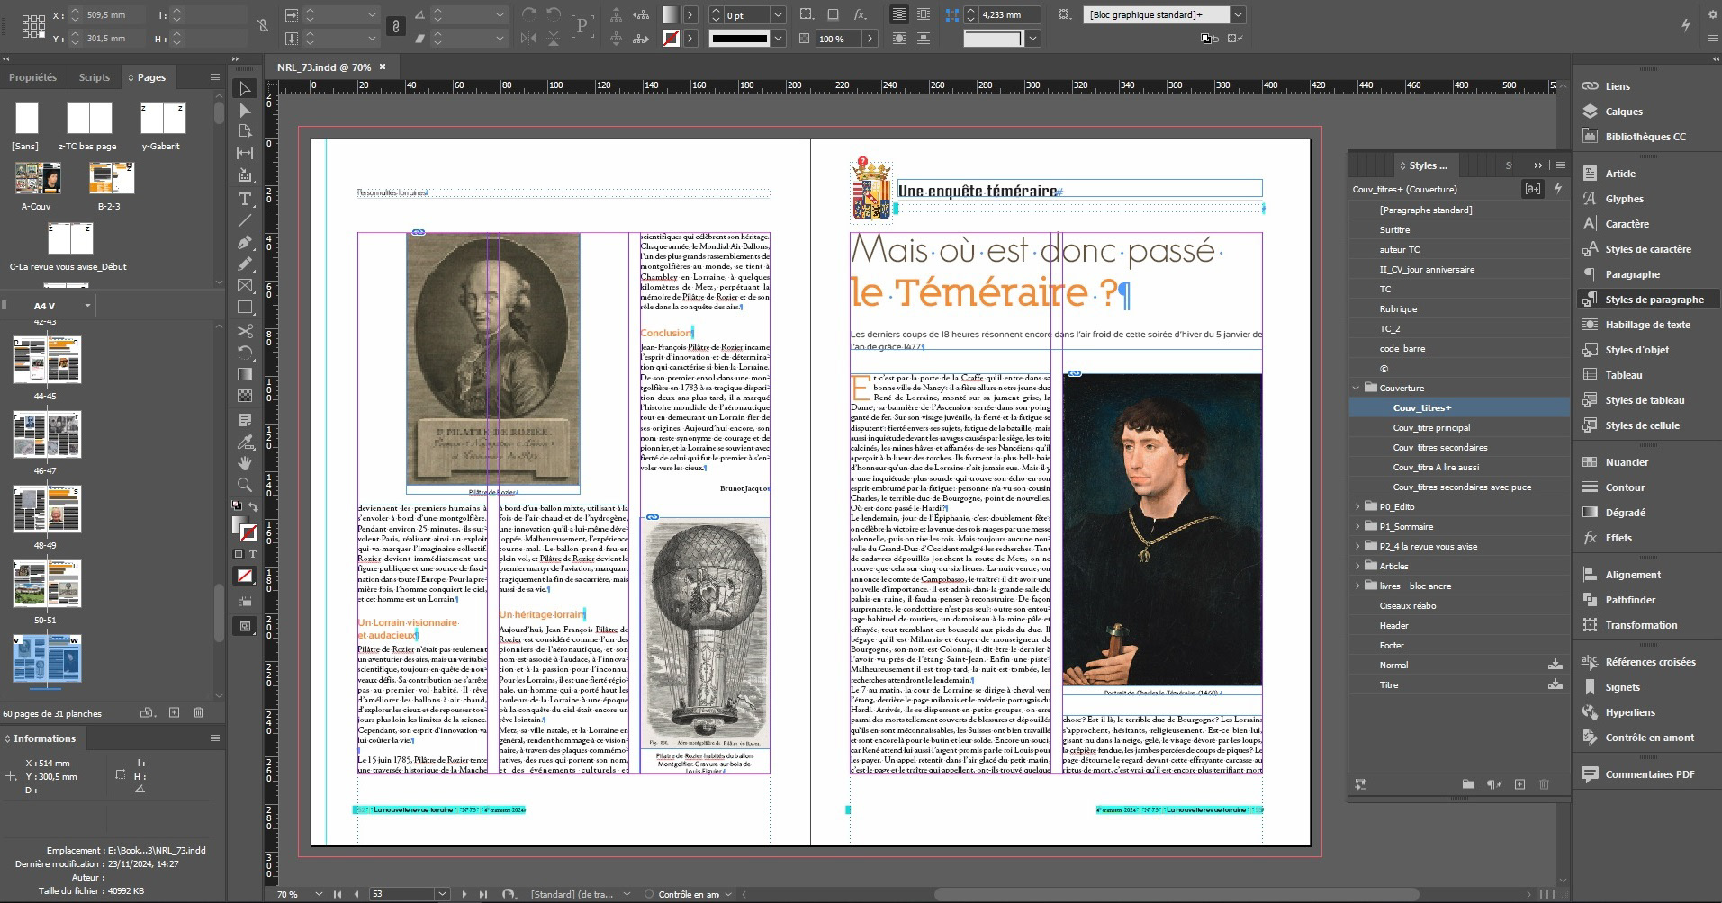Select the Scissors tool
1722x903 pixels.
[x=245, y=330]
